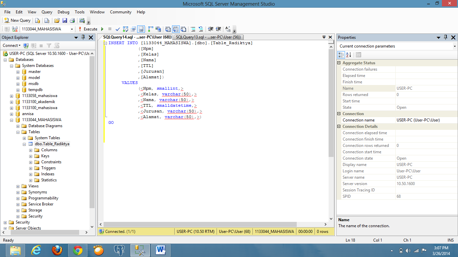Click the New Query button

[17, 20]
